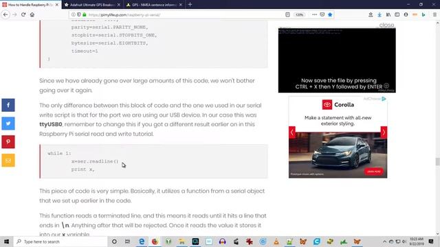
Task: Click the green padlock site security icon
Action: click(84, 14)
